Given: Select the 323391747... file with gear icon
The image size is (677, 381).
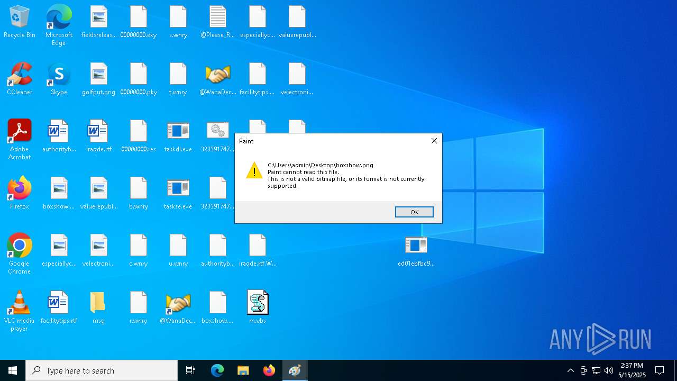Looking at the screenshot, I should pos(218,137).
